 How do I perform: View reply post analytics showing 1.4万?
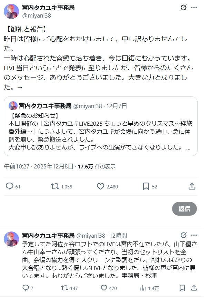(143, 288)
